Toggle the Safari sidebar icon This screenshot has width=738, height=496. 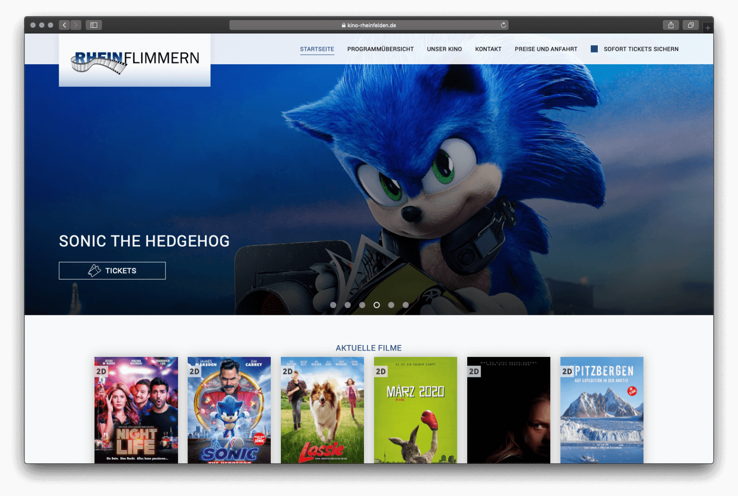(94, 25)
